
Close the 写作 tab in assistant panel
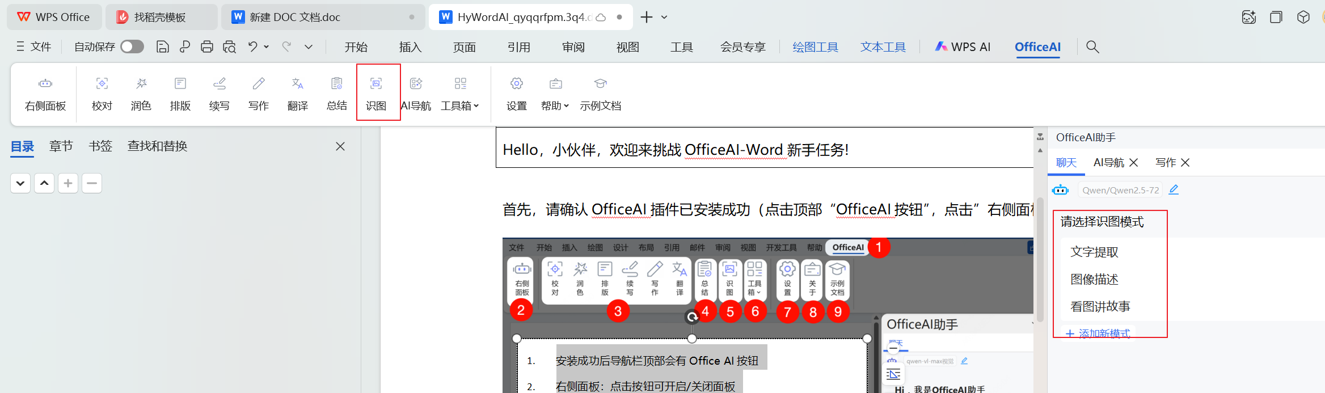[1185, 163]
